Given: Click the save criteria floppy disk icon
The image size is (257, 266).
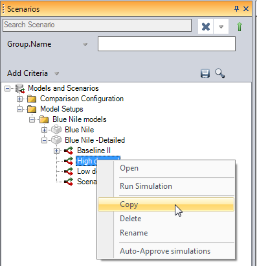Looking at the screenshot, I should point(205,73).
